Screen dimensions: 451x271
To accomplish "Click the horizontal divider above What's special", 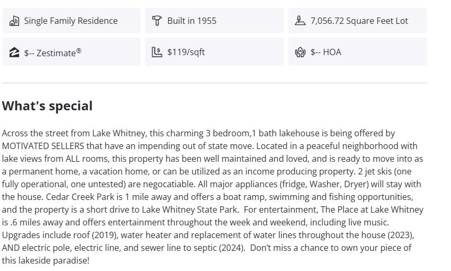I will click(x=214, y=83).
